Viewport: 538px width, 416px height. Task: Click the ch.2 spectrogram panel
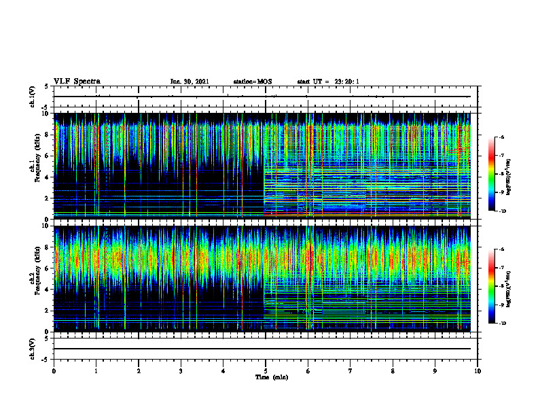(262, 279)
